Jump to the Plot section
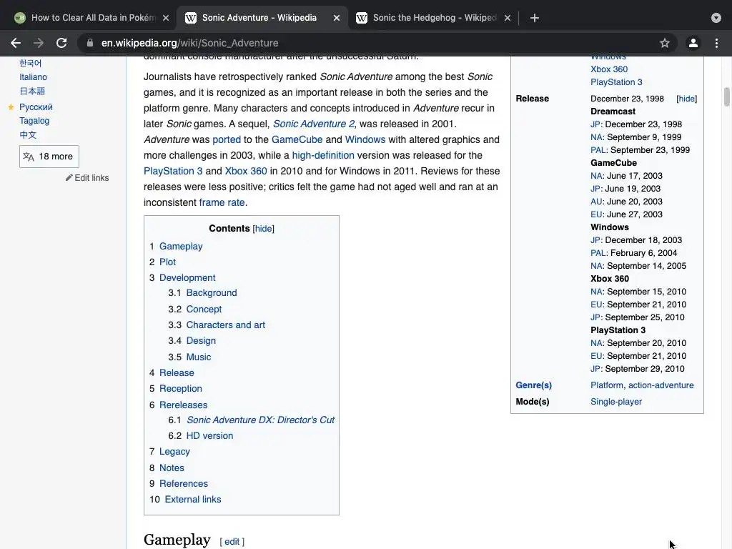The height and width of the screenshot is (549, 732). [x=167, y=262]
